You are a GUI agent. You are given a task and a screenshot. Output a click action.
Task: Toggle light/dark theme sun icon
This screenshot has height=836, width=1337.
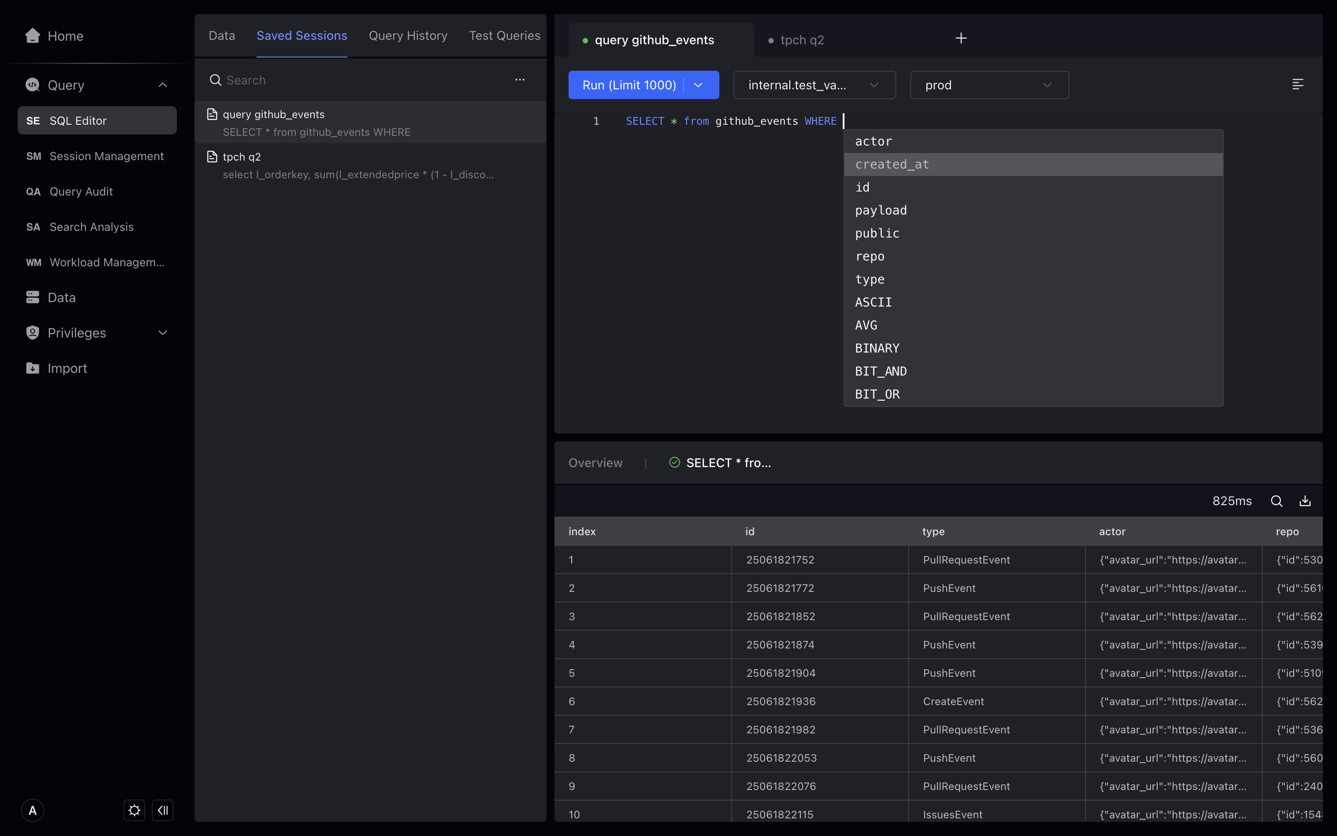(x=134, y=810)
